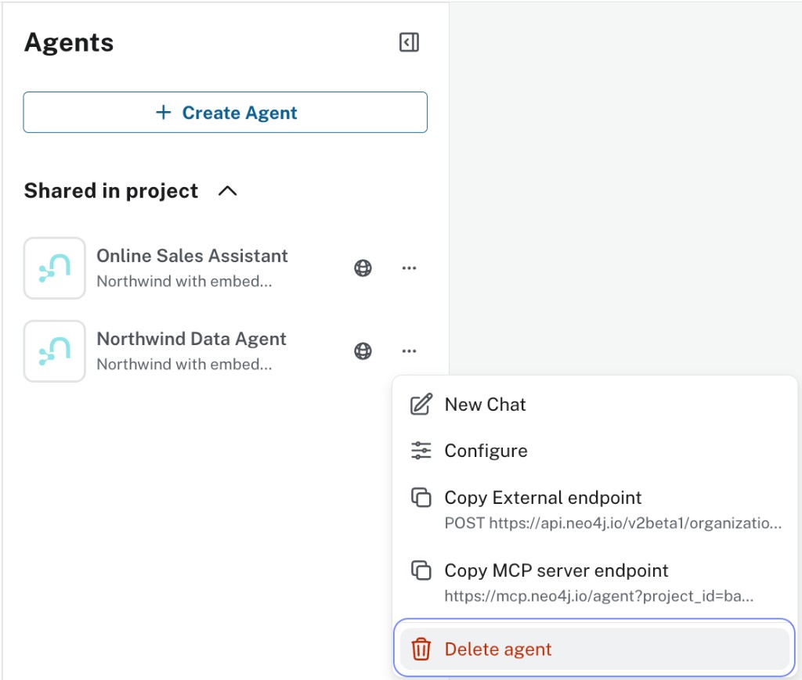Click the Copy External endpoint copy icon
This screenshot has width=802, height=680.
tap(421, 497)
